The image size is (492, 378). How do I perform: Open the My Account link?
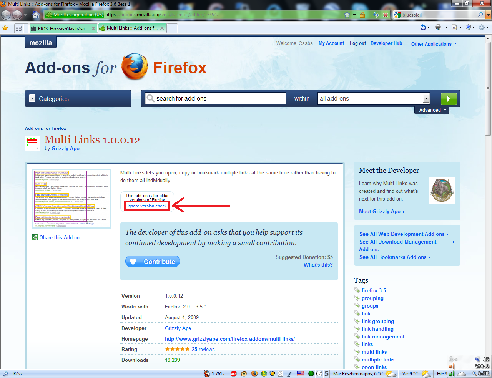(331, 43)
